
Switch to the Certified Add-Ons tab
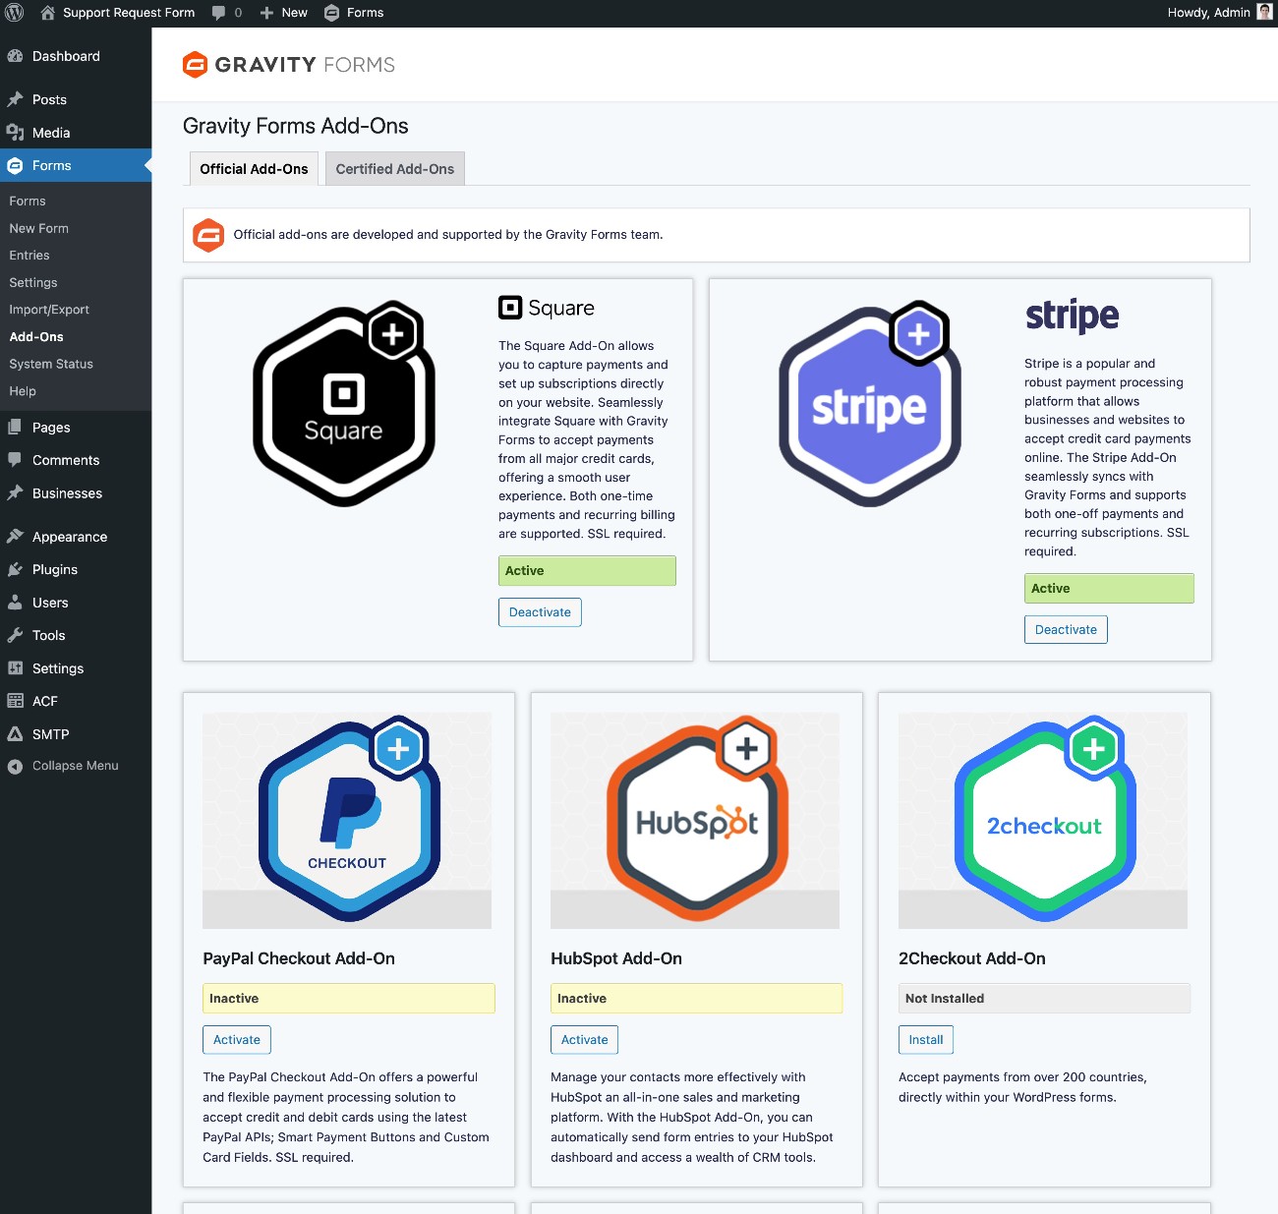click(394, 169)
